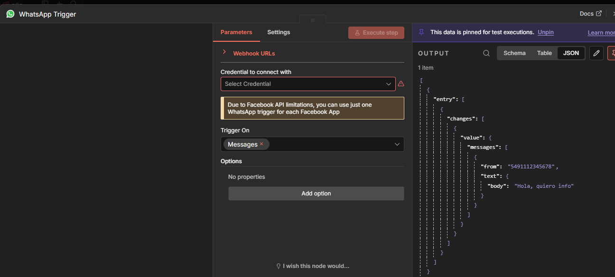Open the Trigger On dropdown arrow
The height and width of the screenshot is (277, 615).
point(397,144)
